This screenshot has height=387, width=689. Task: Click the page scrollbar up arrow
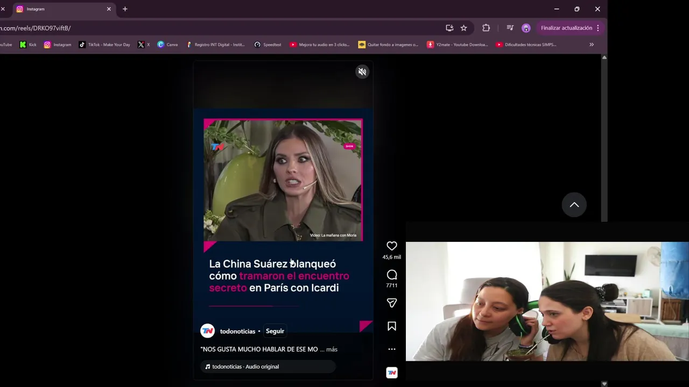(604, 57)
